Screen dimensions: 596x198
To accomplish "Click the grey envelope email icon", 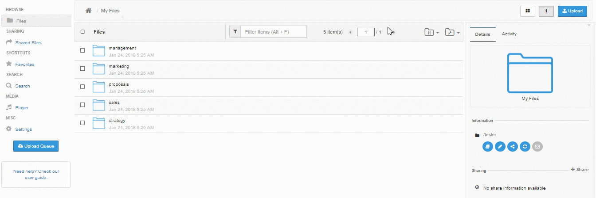I will coord(537,146).
